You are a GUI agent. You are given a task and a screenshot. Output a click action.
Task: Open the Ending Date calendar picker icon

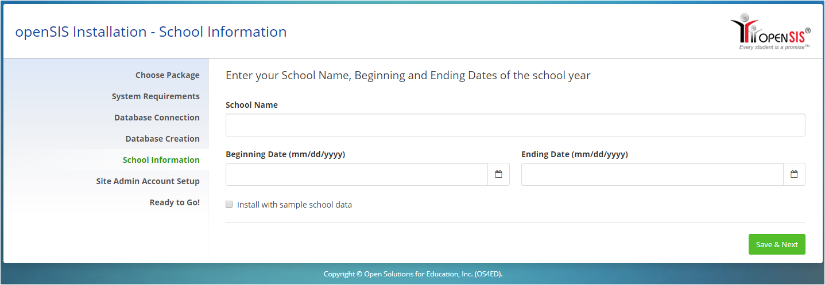[794, 174]
